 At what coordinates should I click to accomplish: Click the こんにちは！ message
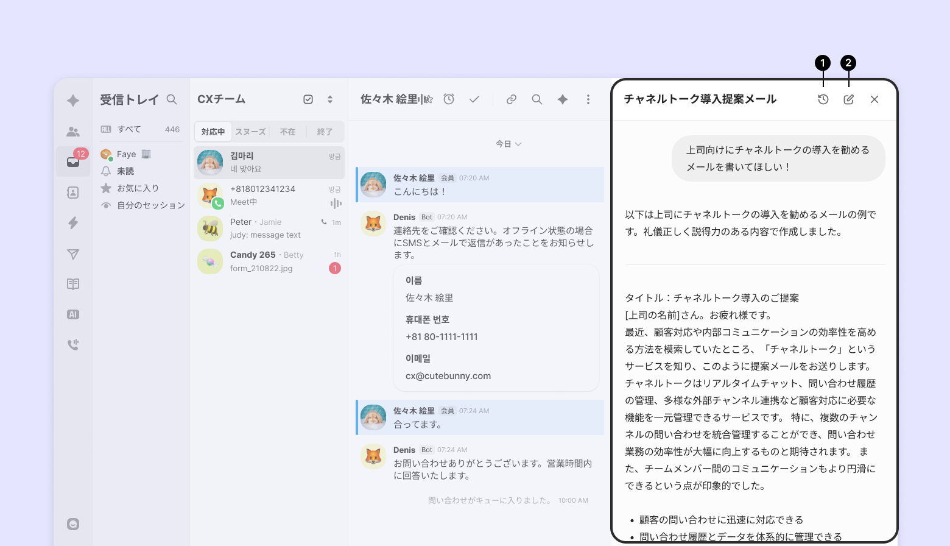[x=420, y=191]
